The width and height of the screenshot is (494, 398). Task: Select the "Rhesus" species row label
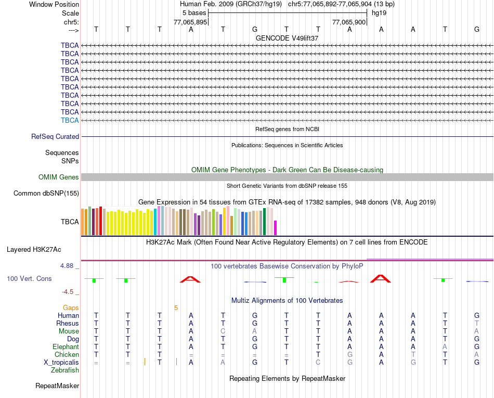[x=68, y=324]
